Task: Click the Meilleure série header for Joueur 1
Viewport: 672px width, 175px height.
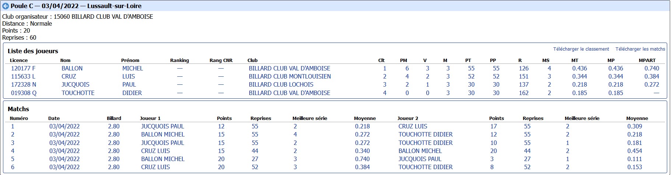Action: point(309,119)
